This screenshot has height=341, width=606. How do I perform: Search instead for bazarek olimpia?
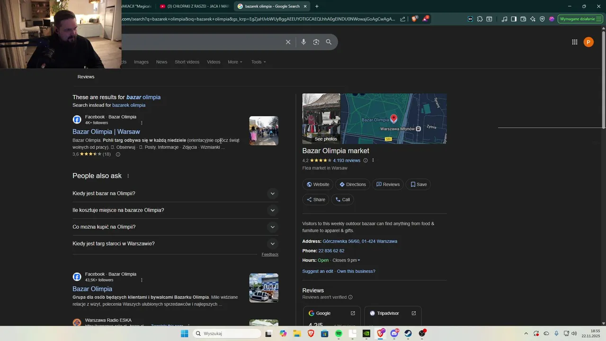pyautogui.click(x=129, y=105)
